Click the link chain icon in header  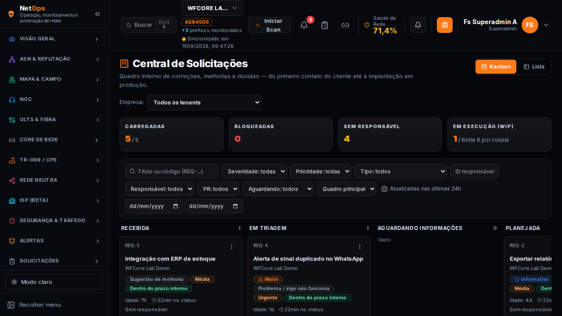pyautogui.click(x=346, y=25)
